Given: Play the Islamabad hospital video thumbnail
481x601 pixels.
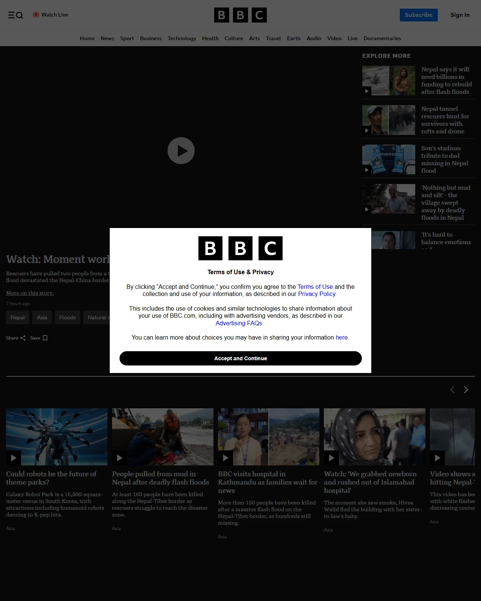Looking at the screenshot, I should tap(375, 437).
